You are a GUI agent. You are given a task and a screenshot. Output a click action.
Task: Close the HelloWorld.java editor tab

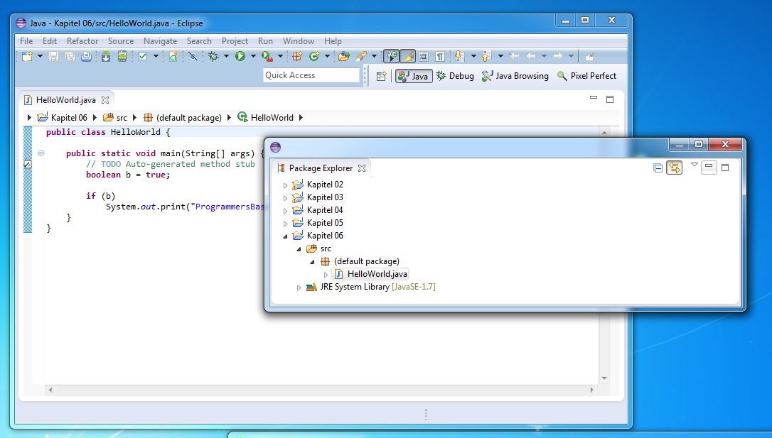(105, 100)
